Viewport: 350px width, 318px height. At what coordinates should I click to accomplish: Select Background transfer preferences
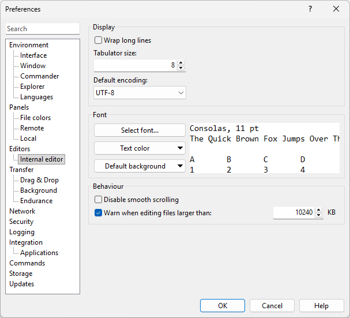(x=39, y=190)
